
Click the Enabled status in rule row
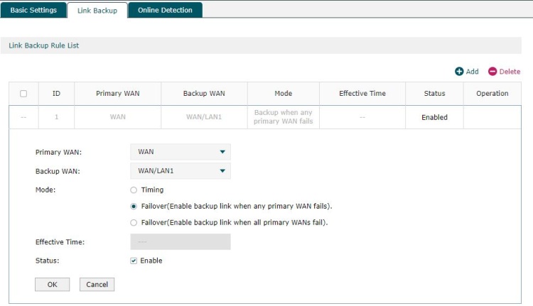click(x=434, y=117)
